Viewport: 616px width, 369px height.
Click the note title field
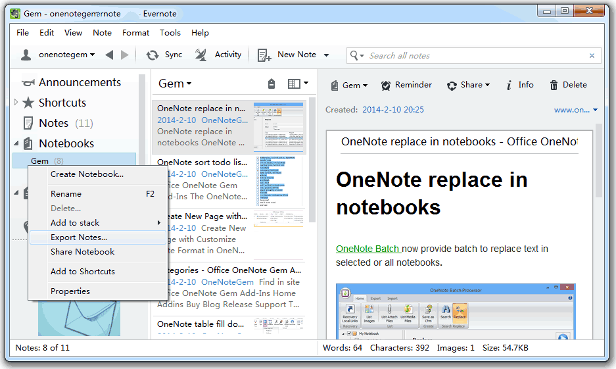pyautogui.click(x=460, y=141)
